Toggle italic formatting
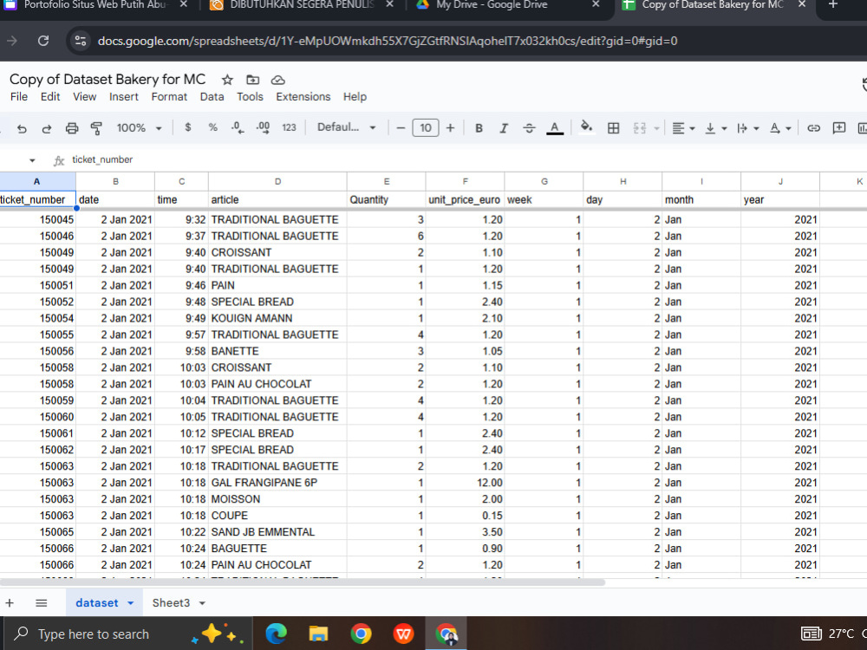867x650 pixels. (x=504, y=128)
